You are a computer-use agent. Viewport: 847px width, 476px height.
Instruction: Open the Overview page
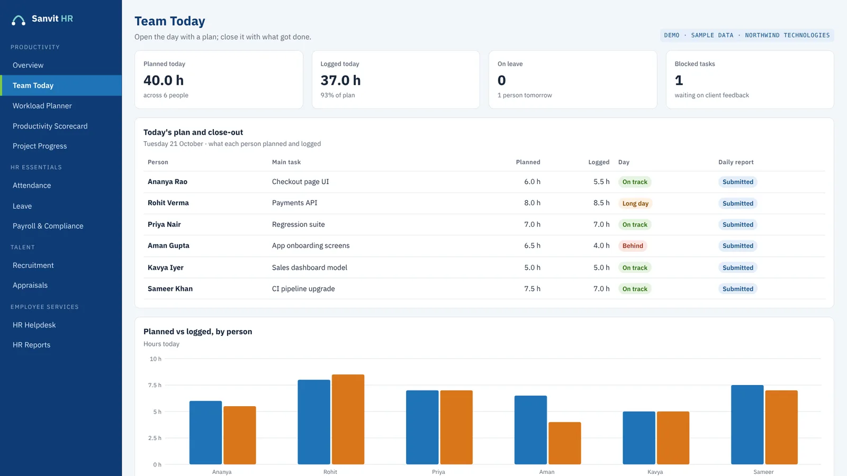61,65
